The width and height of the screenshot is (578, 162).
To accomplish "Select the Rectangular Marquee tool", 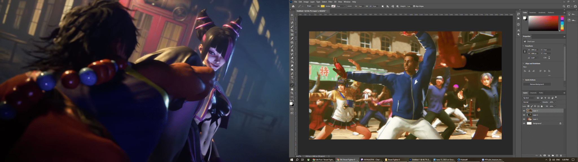I will coord(292,19).
